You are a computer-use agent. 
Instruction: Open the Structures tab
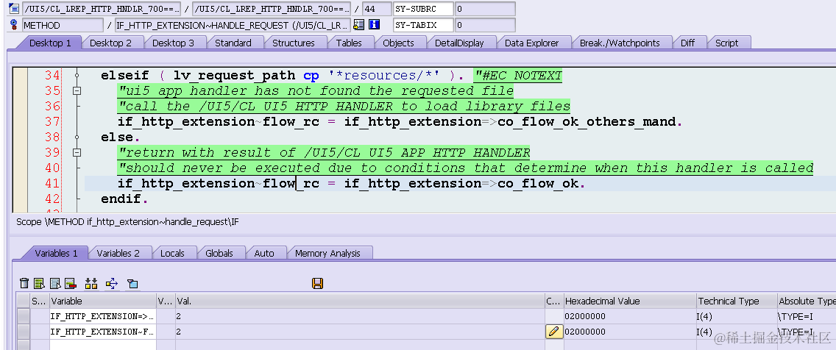[x=293, y=43]
